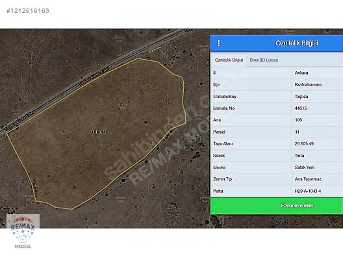Click the Kızılcahamam district value
343x257 pixels.
[x=308, y=84]
